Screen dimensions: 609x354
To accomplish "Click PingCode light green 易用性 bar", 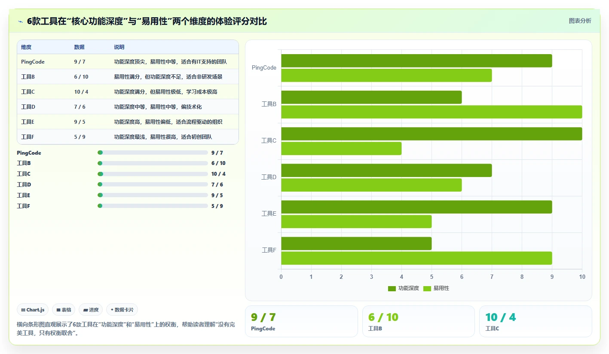I will pyautogui.click(x=386, y=75).
